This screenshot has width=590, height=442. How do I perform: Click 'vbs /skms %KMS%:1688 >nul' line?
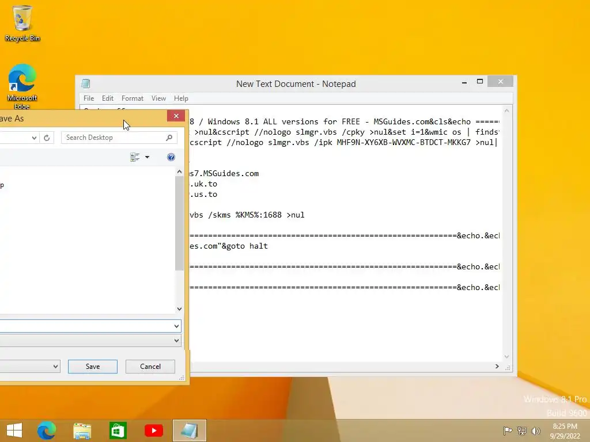[247, 215]
